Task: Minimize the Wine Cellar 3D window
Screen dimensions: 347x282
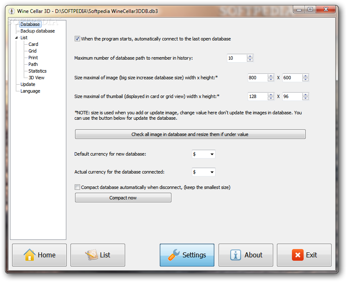Action: pos(299,10)
